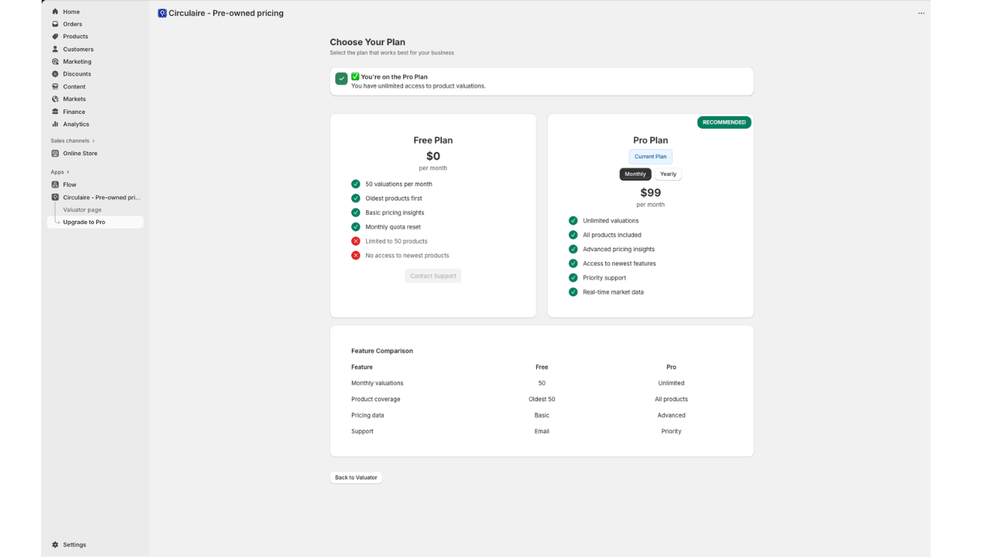Open the more actions menu
This screenshot has width=991, height=557.
click(x=921, y=12)
